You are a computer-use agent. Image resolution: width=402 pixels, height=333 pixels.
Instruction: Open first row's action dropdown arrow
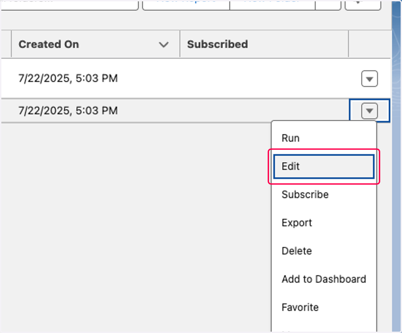pos(370,79)
